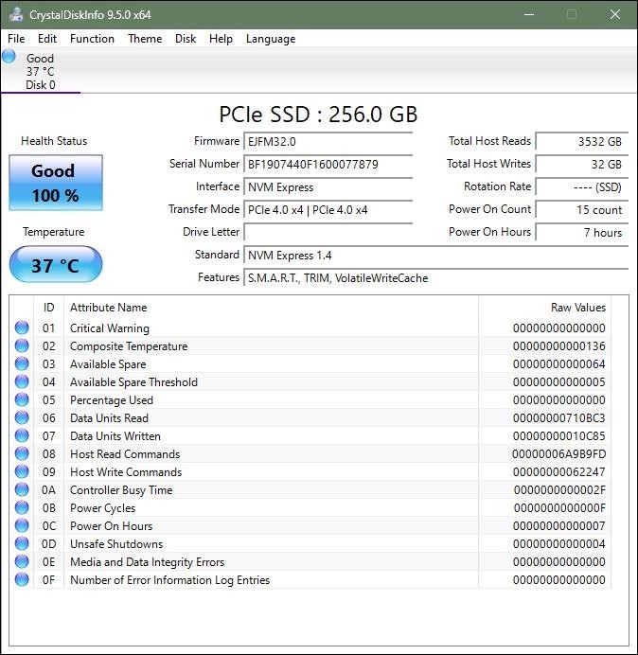Select Media and Data Integrity Errors name
This screenshot has width=638, height=655.
point(147,562)
